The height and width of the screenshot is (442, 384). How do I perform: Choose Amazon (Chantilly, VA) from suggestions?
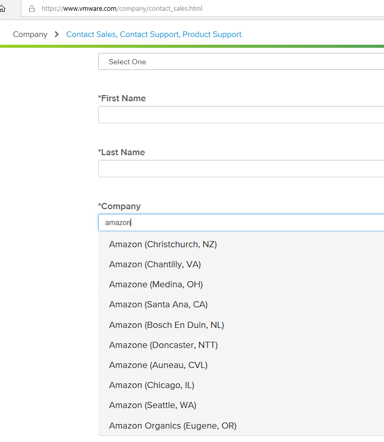[x=241, y=264]
